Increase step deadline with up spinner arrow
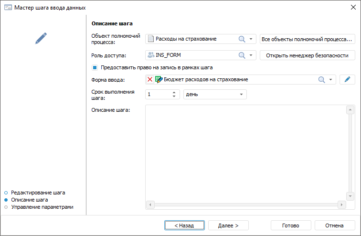361x236 pixels. tap(174, 92)
